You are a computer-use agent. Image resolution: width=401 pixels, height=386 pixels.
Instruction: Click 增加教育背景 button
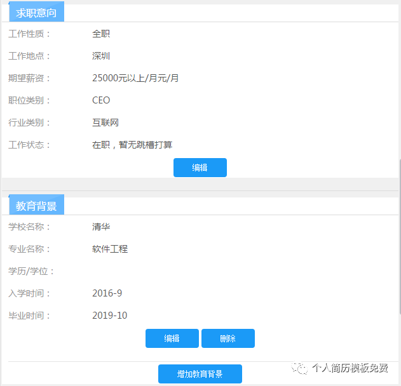tap(200, 374)
